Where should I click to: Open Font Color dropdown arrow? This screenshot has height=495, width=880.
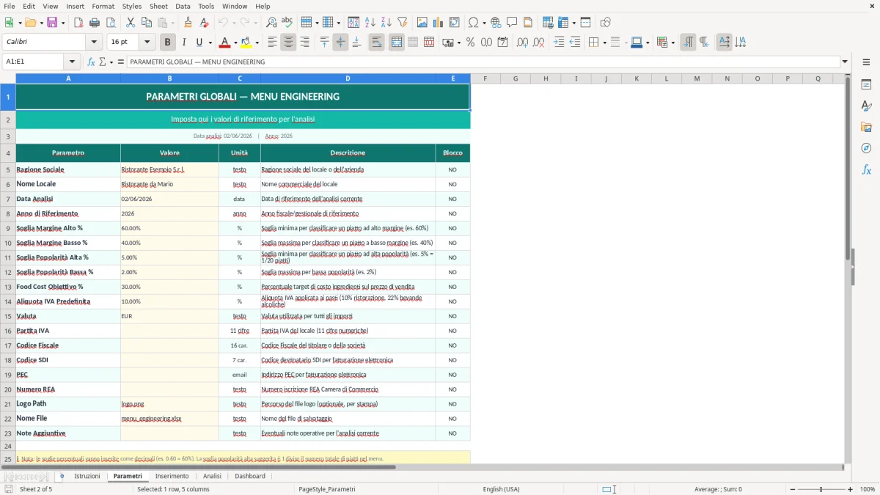coord(236,43)
